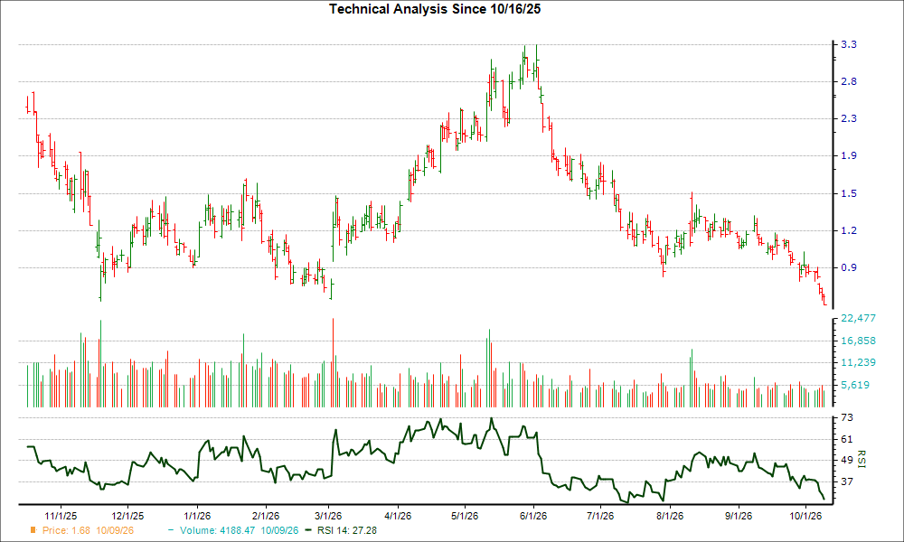Click the 6/1/26 date label
The width and height of the screenshot is (904, 542).
533,516
